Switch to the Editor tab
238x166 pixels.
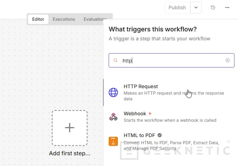(x=38, y=19)
